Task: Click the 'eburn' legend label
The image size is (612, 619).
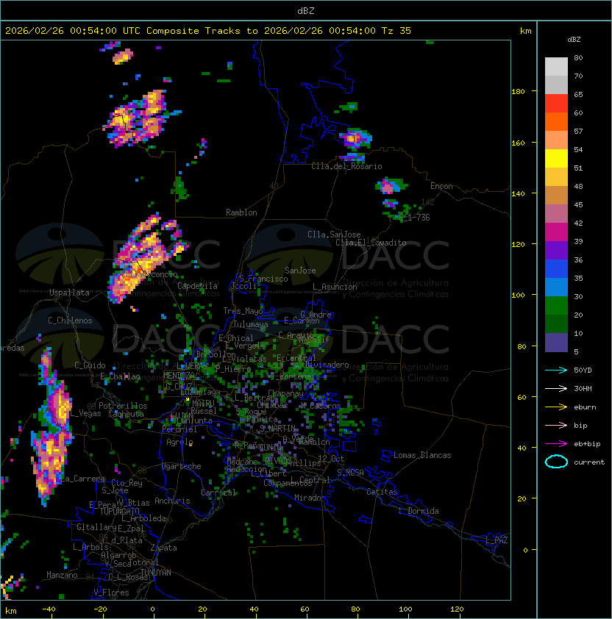Action: tap(585, 407)
